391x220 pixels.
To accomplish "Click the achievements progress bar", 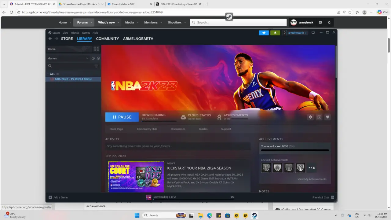I will (295, 150).
